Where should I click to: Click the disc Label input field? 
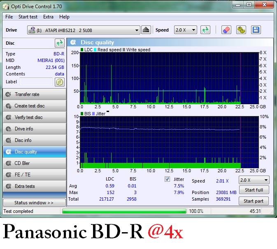tap(36, 82)
